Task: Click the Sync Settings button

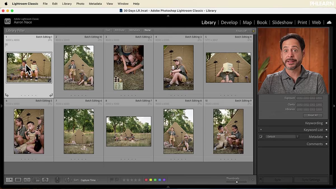Action: (311, 180)
